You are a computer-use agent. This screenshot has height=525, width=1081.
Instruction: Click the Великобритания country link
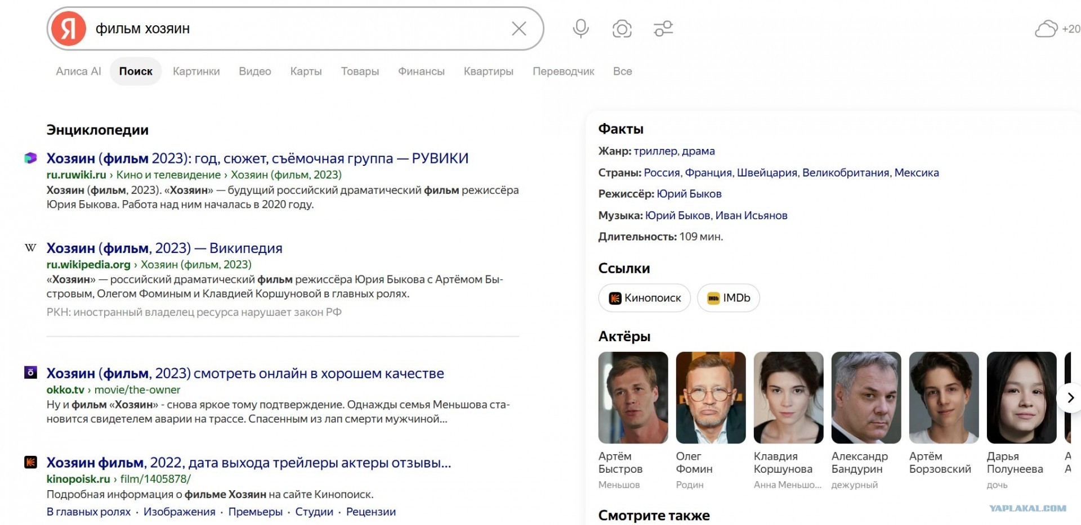click(x=845, y=173)
